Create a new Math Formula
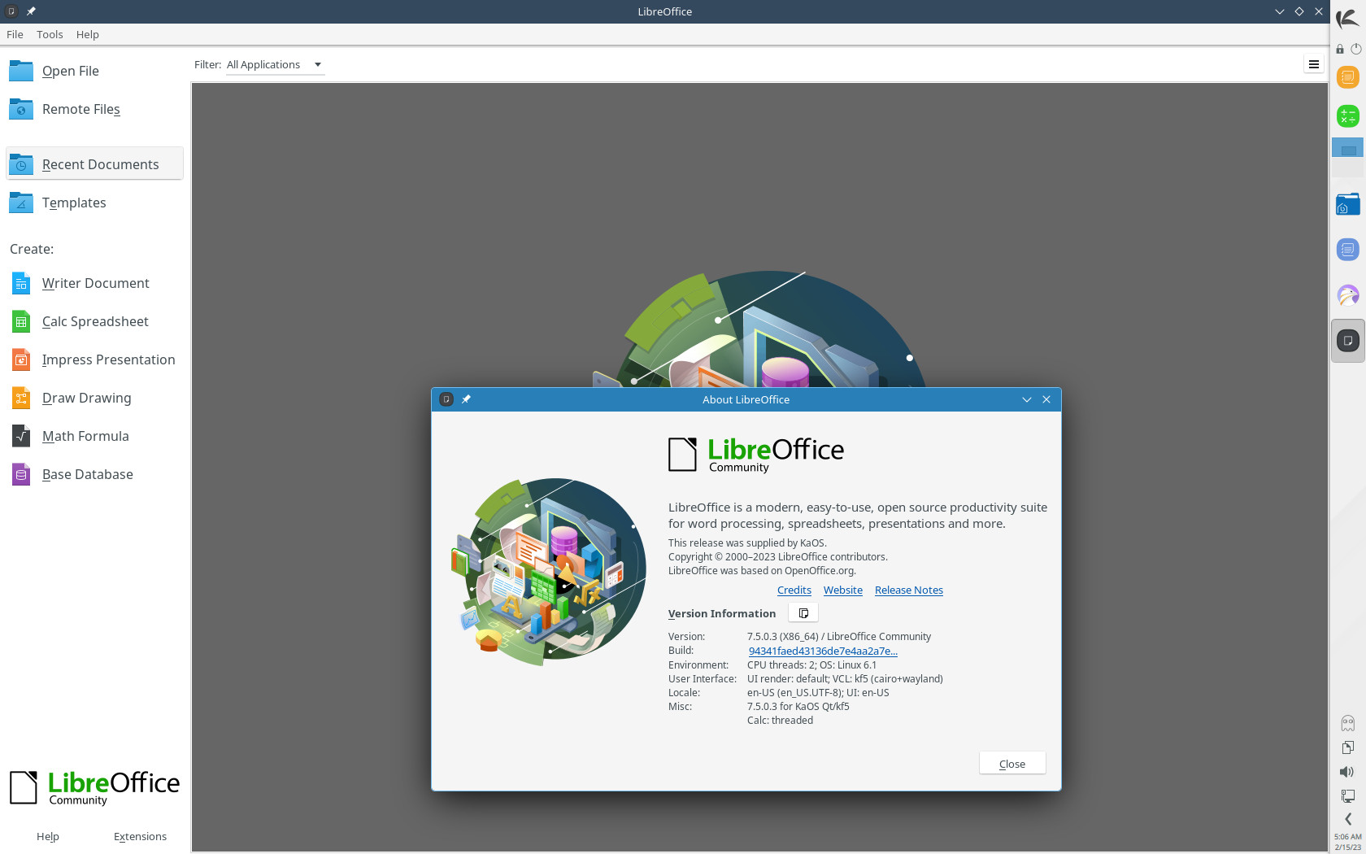 point(94,436)
